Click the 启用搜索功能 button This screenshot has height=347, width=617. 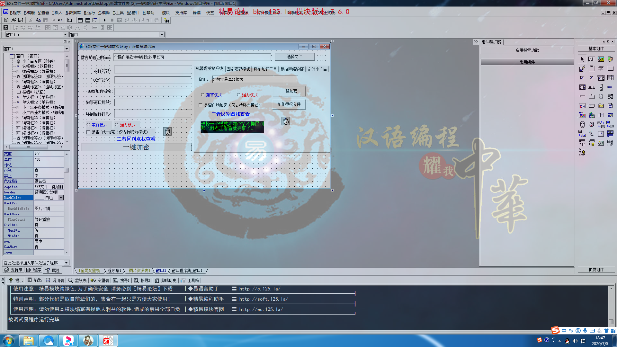point(527,50)
